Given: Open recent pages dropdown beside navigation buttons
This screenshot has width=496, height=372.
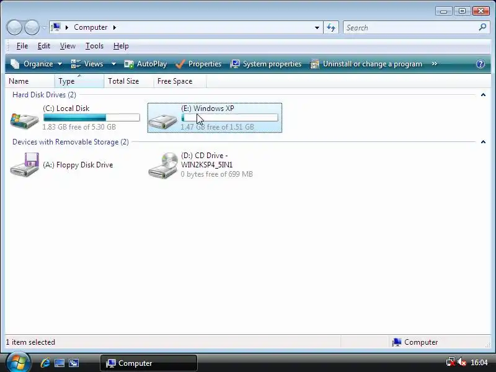Looking at the screenshot, I should tap(44, 27).
